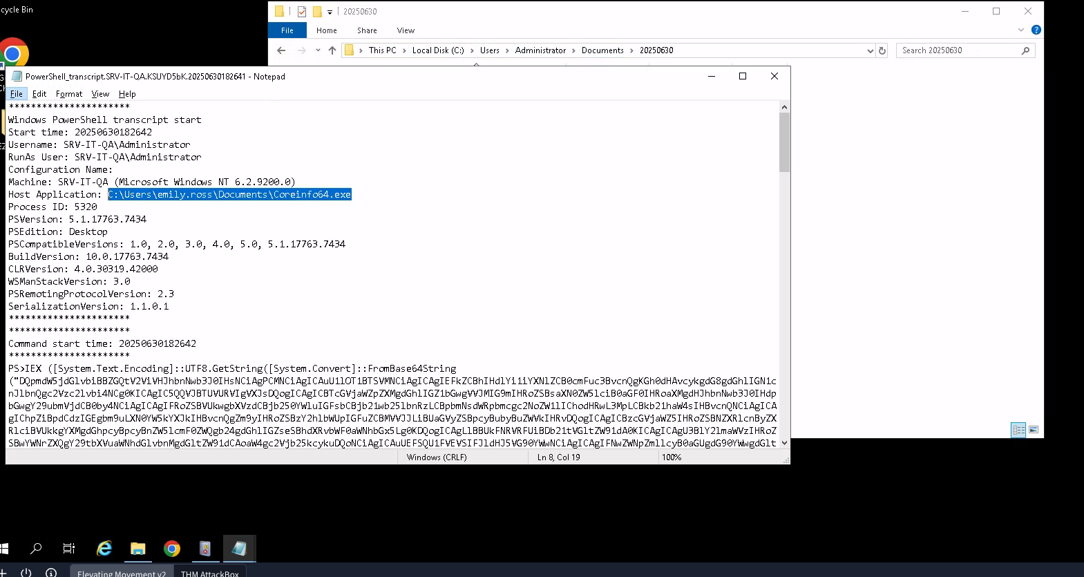Switch Explorer to large icons view
Image resolution: width=1084 pixels, height=577 pixels.
point(1034,430)
